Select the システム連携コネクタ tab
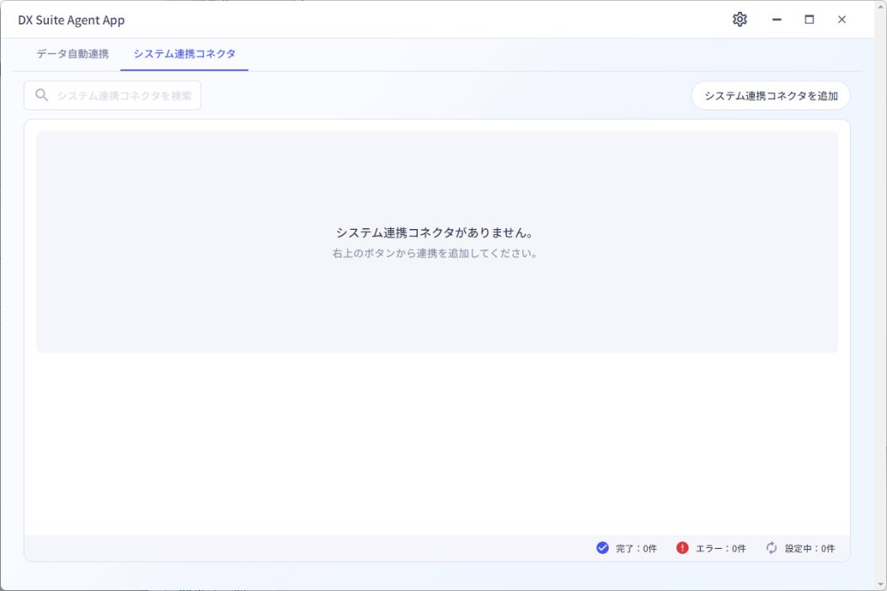This screenshot has width=887, height=591. click(x=184, y=54)
